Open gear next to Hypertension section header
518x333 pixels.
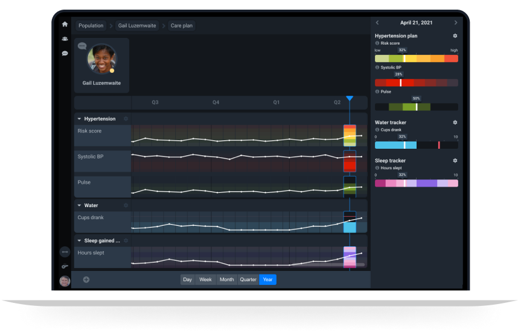pyautogui.click(x=126, y=119)
